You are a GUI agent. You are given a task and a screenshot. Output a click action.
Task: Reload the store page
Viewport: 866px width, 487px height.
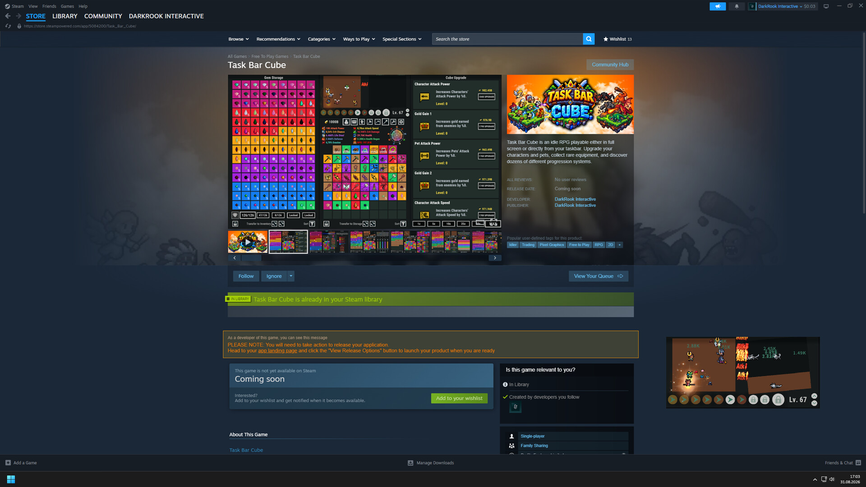[8, 26]
